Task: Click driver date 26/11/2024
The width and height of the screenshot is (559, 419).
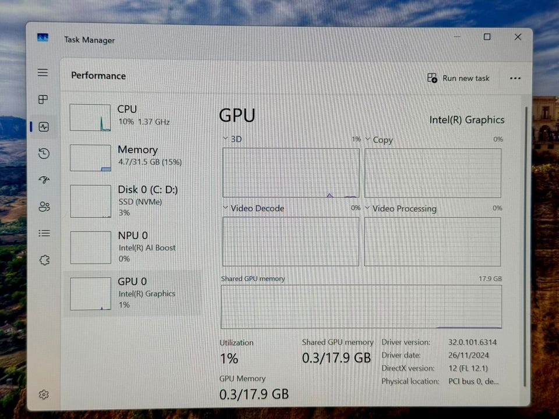Action: pyautogui.click(x=468, y=355)
